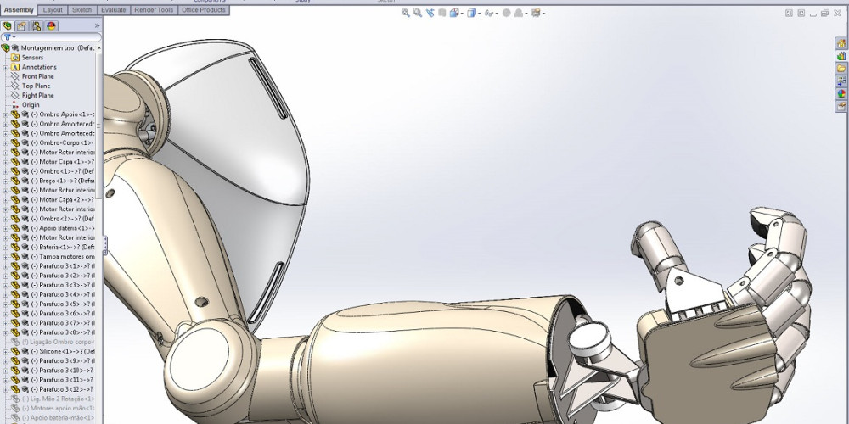
Task: Select suppressed Lig. Mão 2 Rotação item
Action: [58, 399]
